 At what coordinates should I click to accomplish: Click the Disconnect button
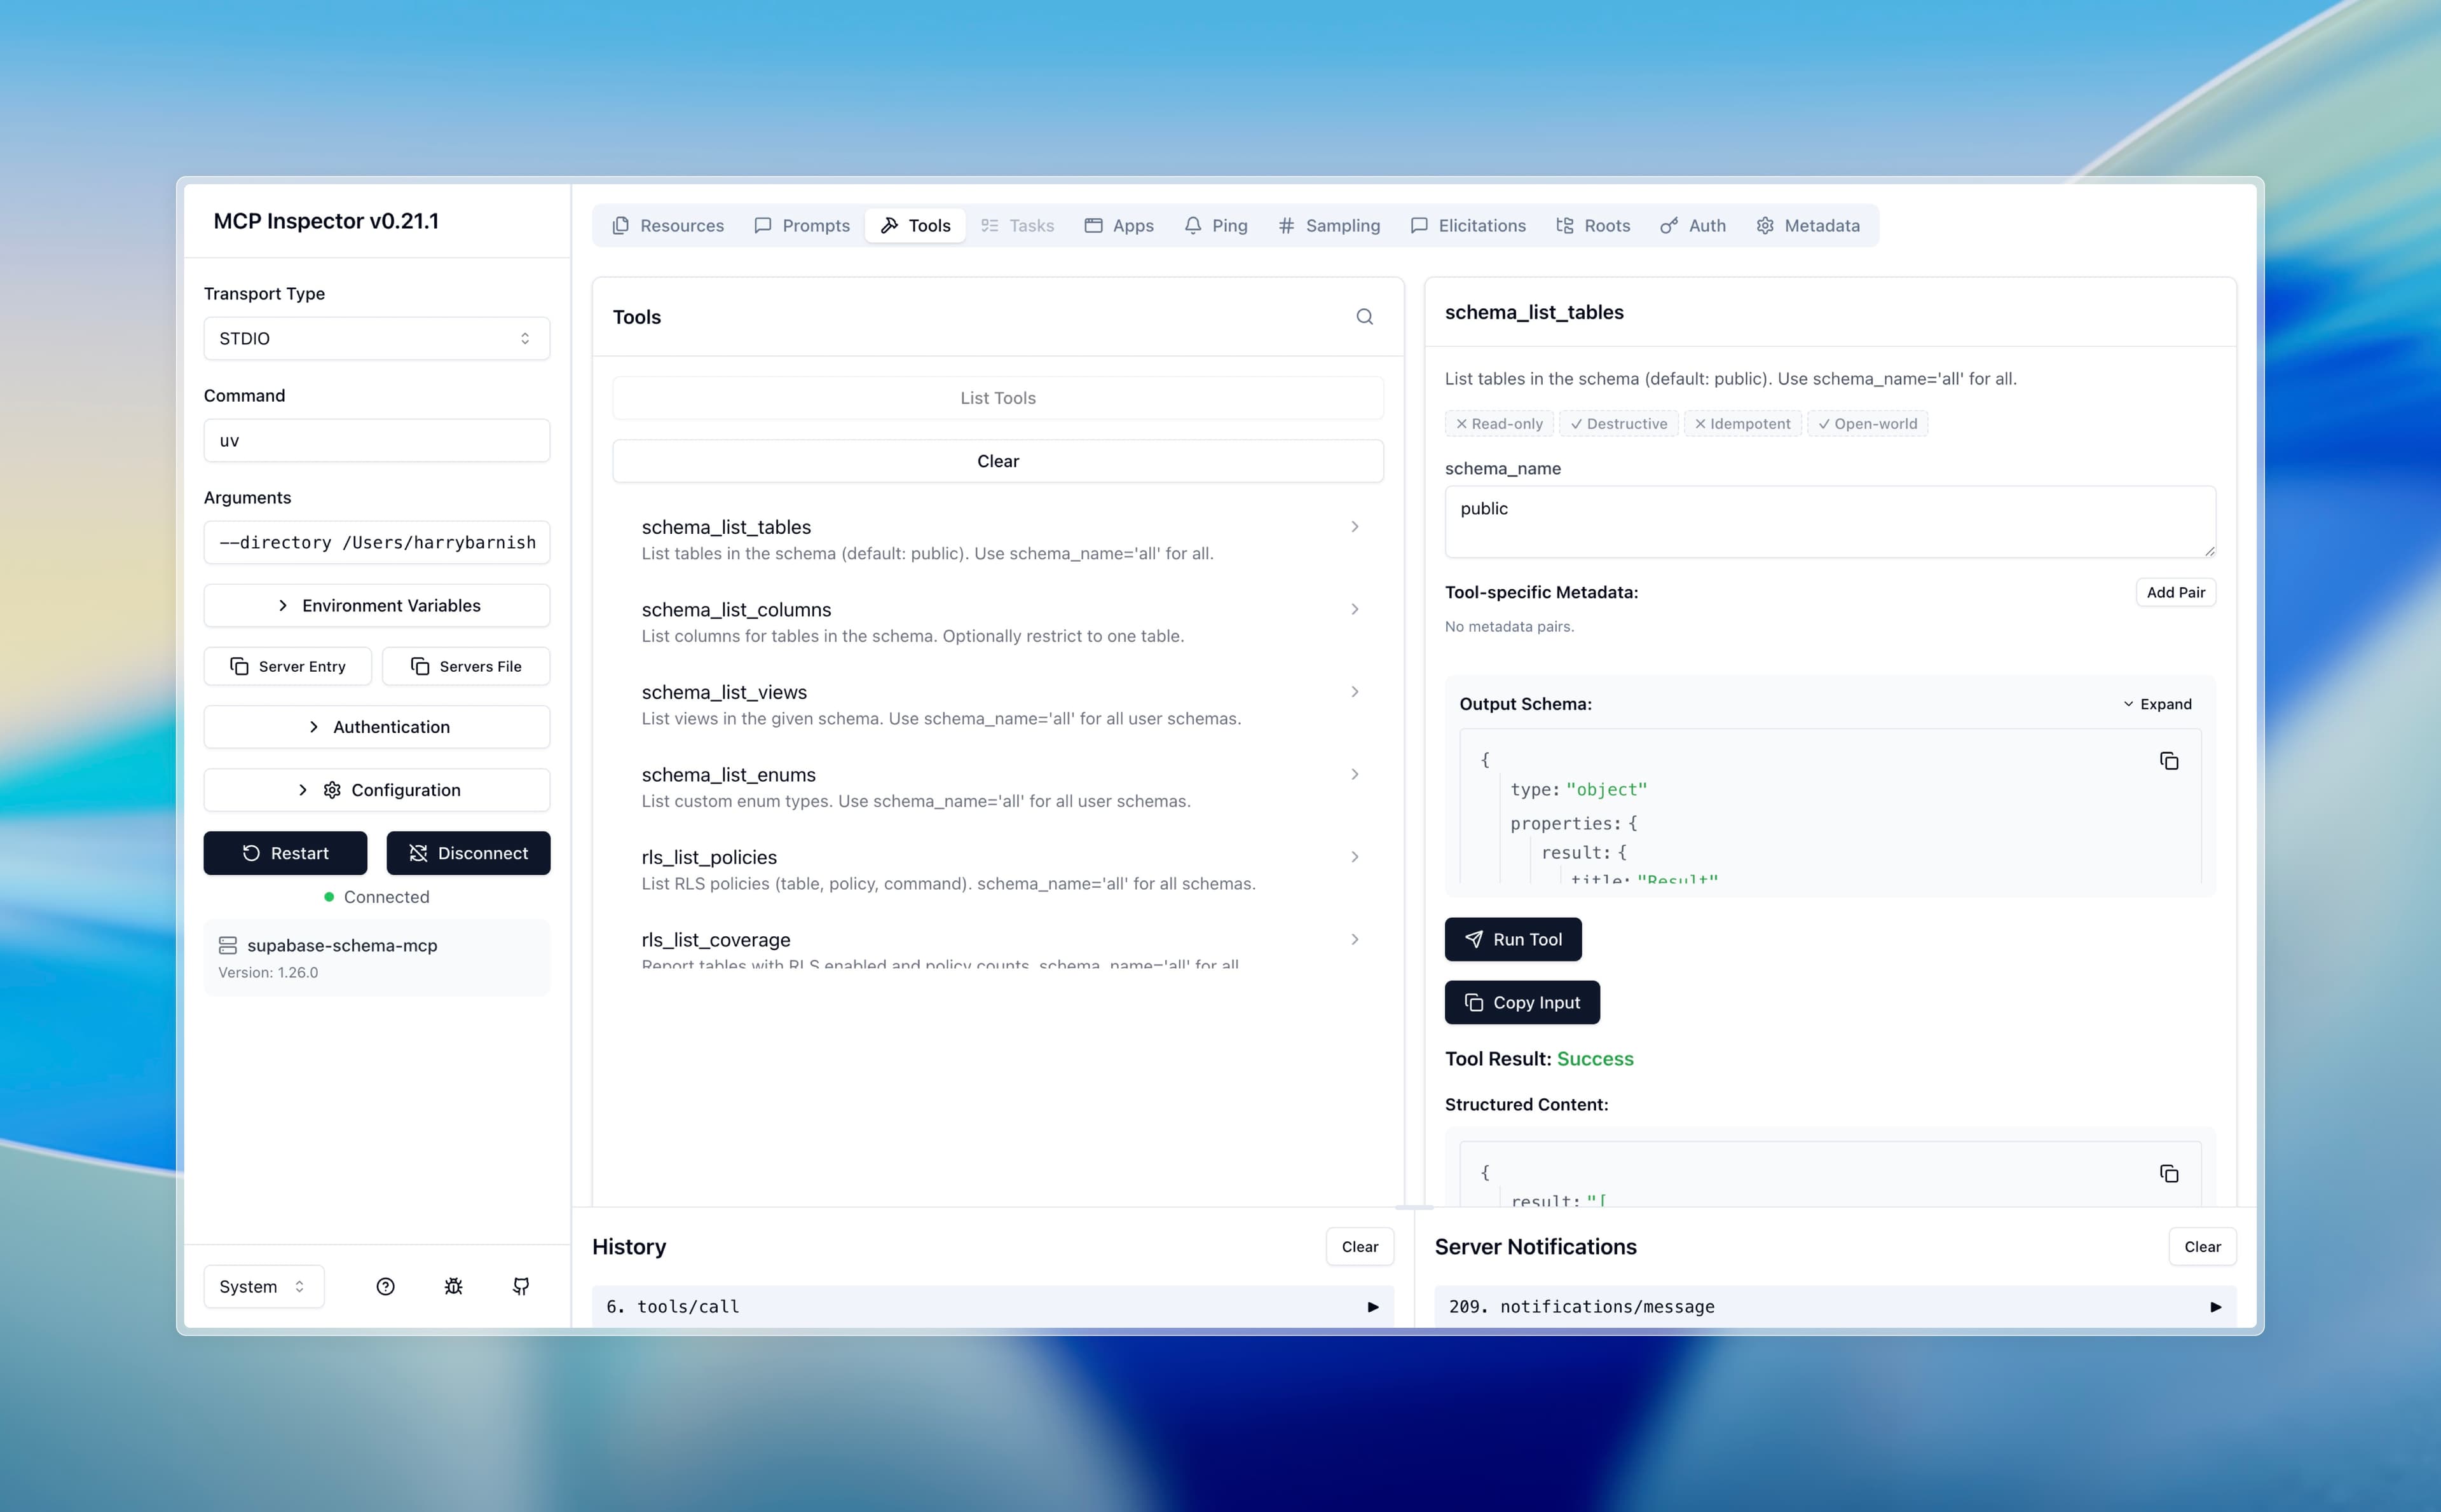(x=468, y=853)
